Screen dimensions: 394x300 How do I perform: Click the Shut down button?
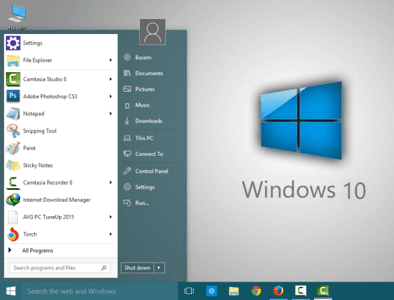[137, 268]
